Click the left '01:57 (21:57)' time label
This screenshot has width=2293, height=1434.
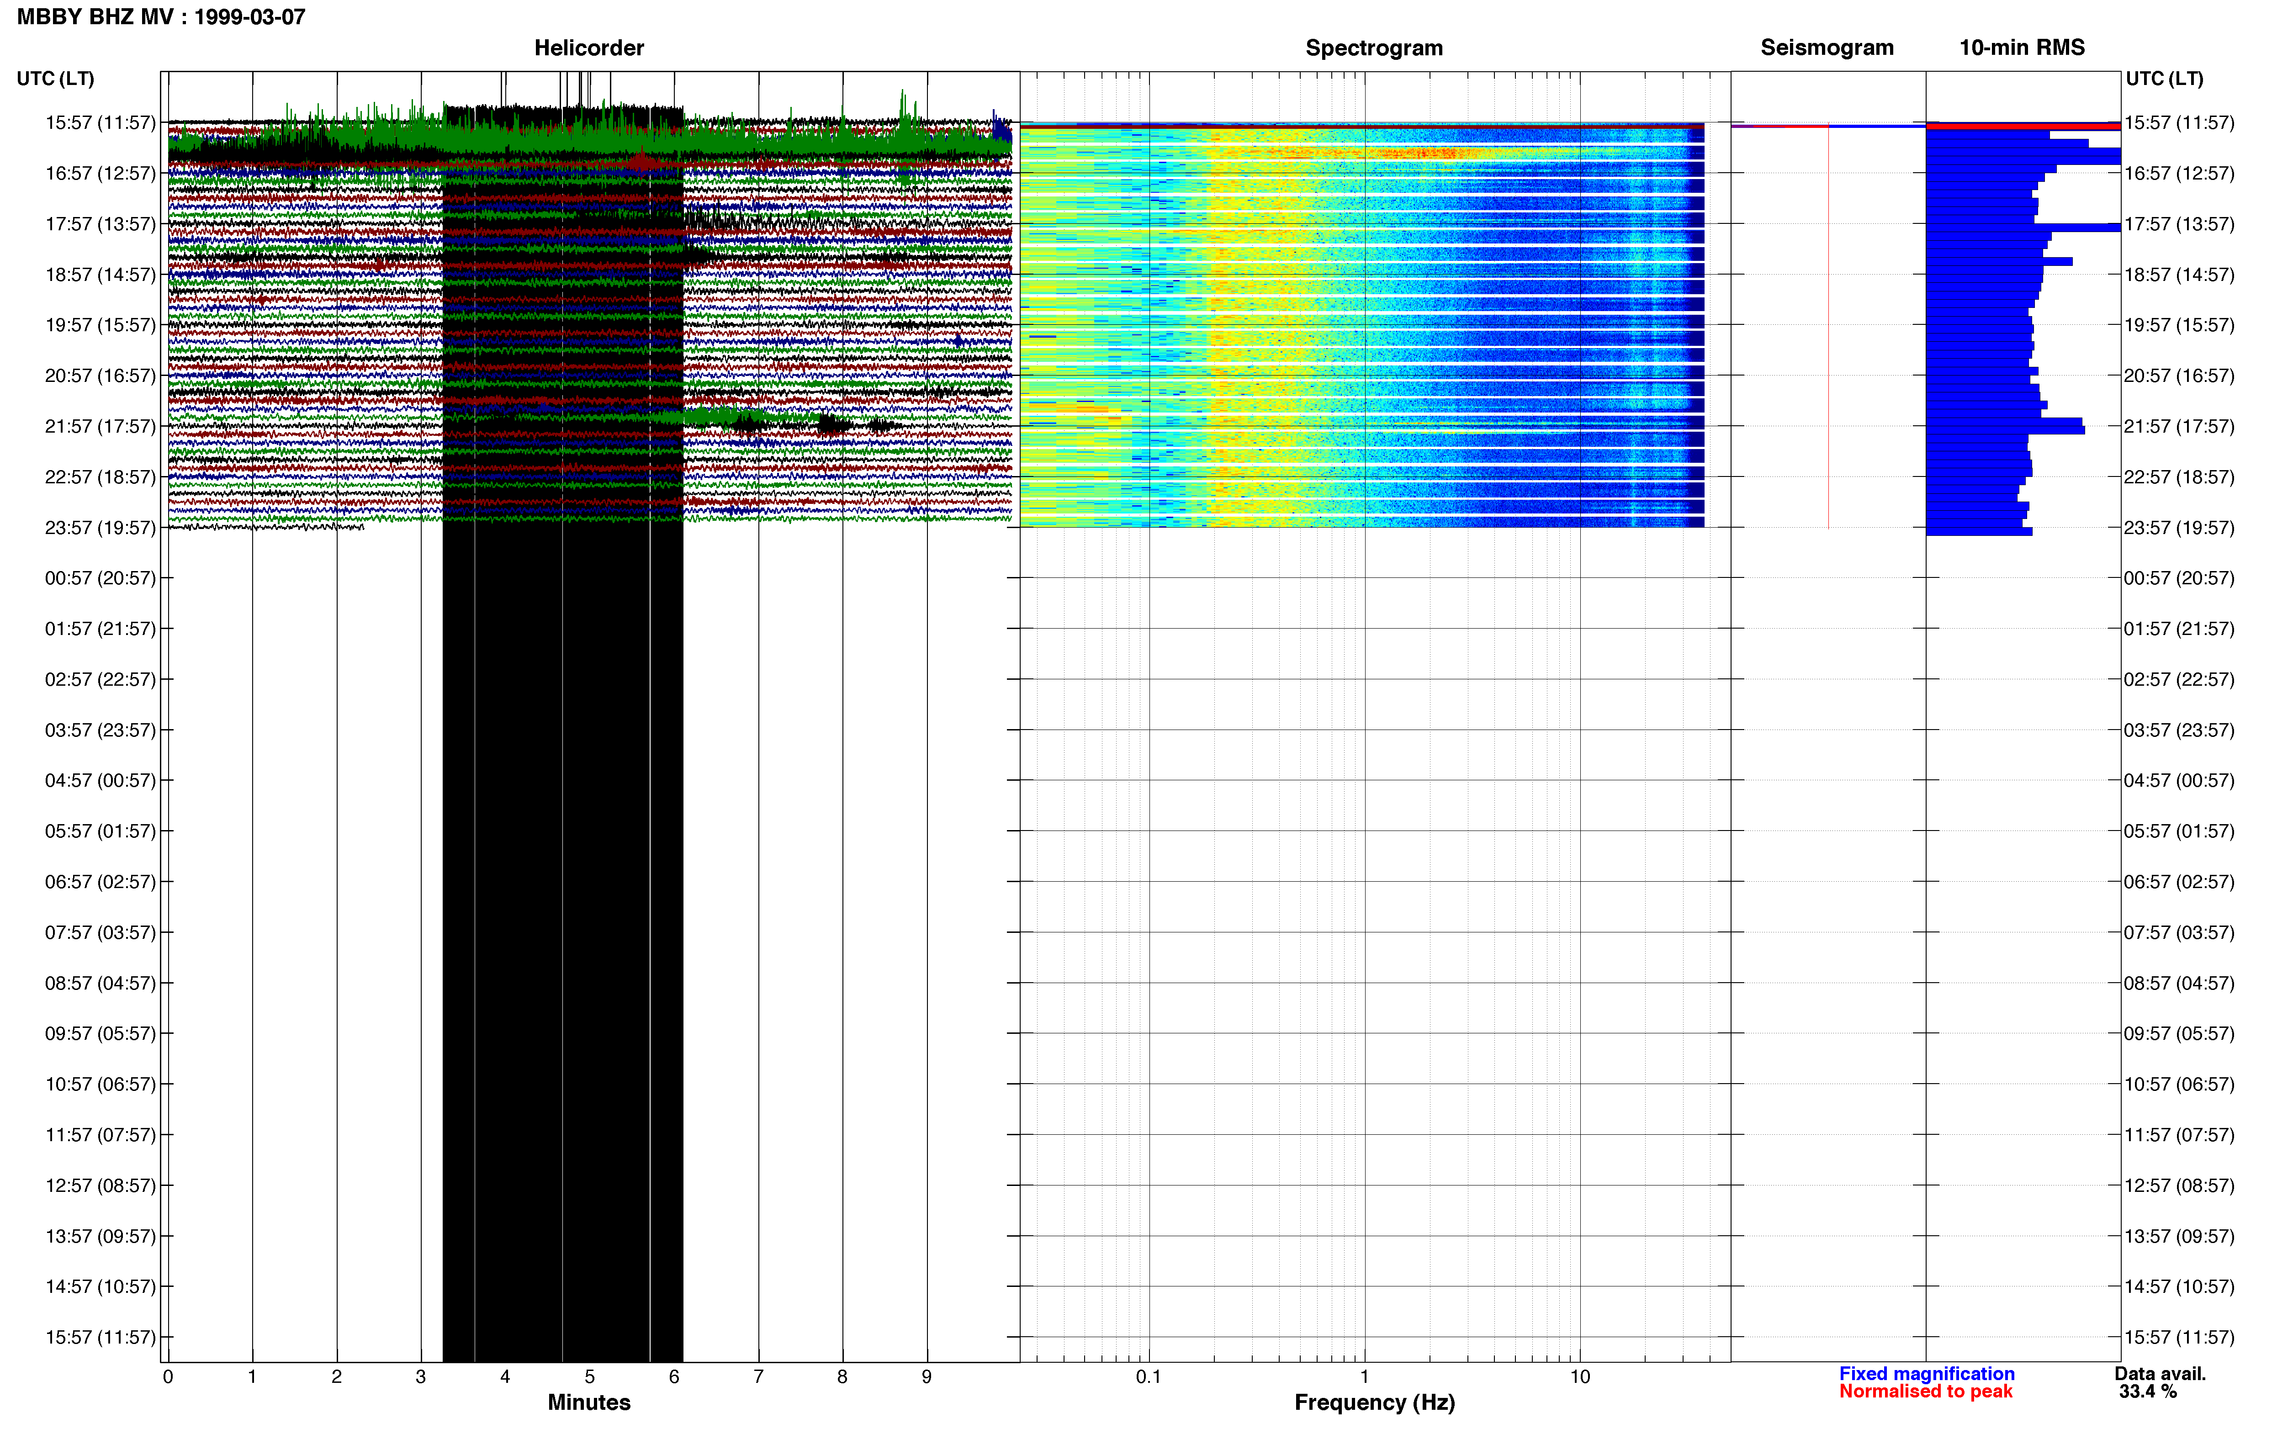(x=100, y=629)
